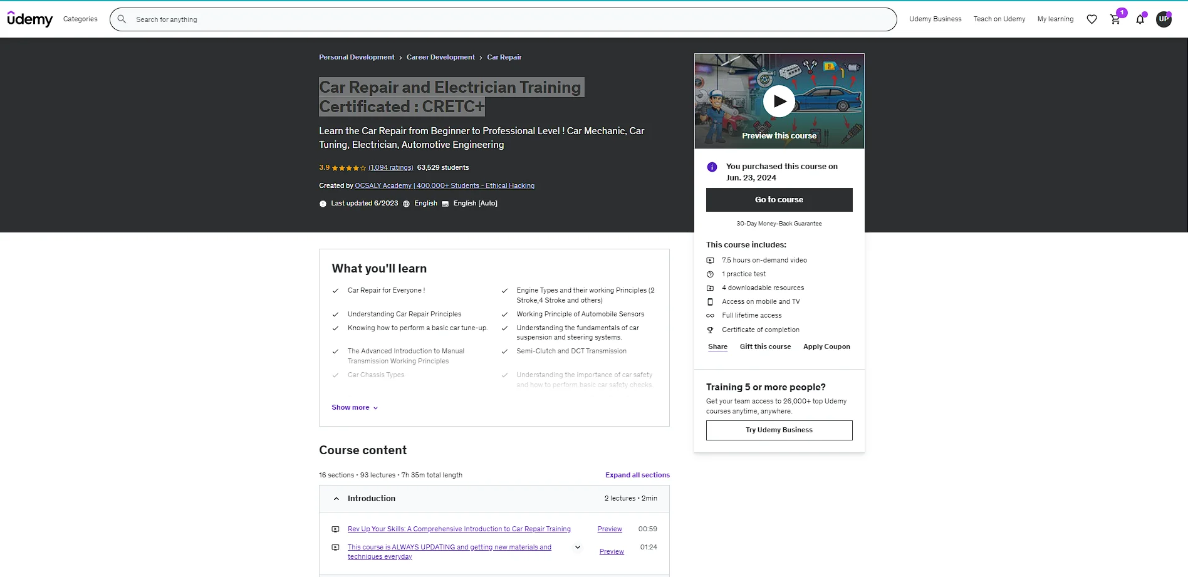Click the closed captions icon
The height and width of the screenshot is (577, 1188).
coord(445,204)
